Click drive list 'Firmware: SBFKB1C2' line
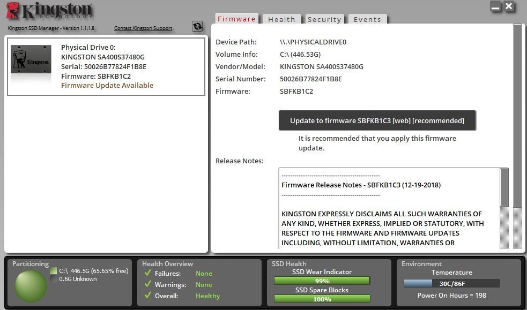The width and height of the screenshot is (527, 310). pos(96,76)
